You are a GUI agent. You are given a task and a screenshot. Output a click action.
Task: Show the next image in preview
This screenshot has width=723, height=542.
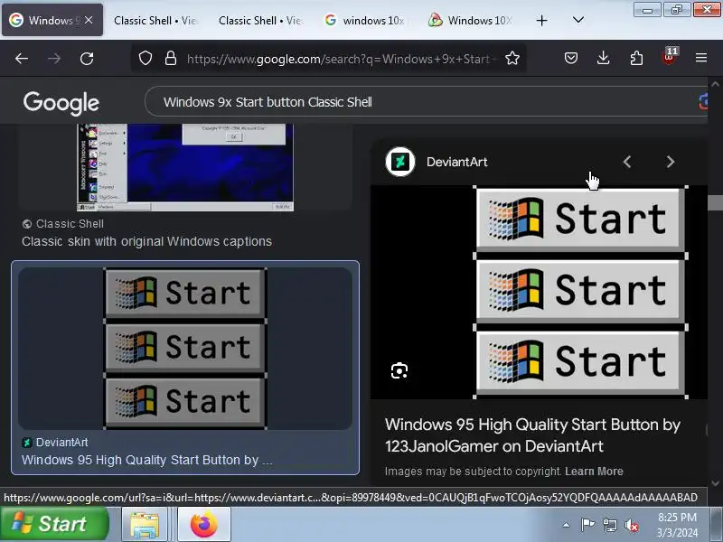[671, 162]
